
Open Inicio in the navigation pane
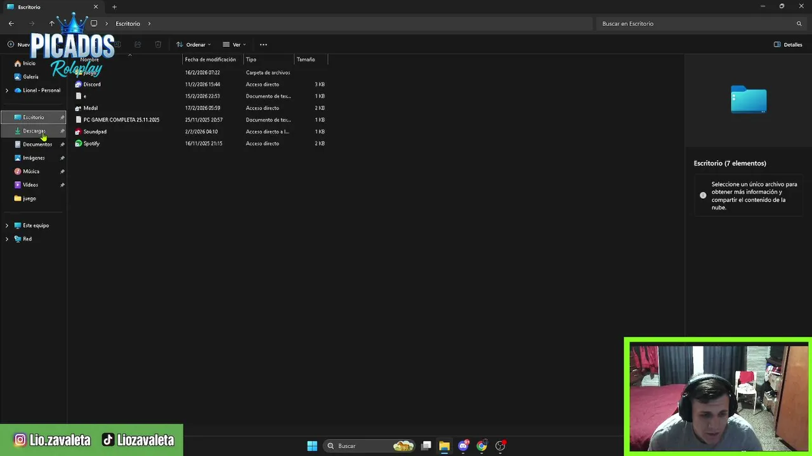(29, 63)
